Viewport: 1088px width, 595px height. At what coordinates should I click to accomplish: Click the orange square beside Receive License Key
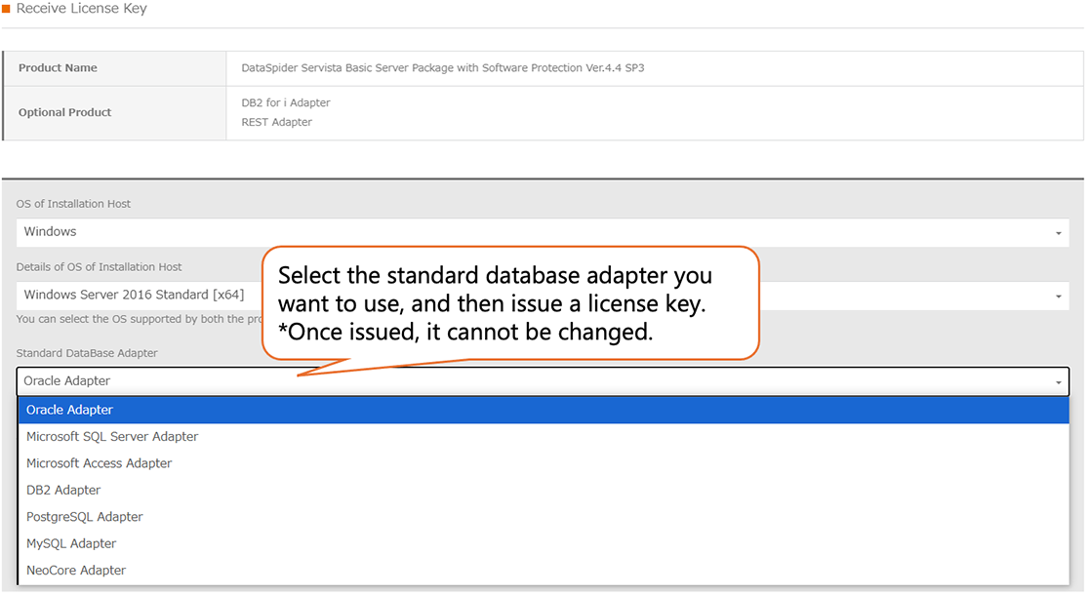coord(10,8)
